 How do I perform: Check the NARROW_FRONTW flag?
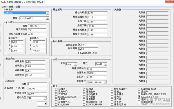(x=84, y=104)
